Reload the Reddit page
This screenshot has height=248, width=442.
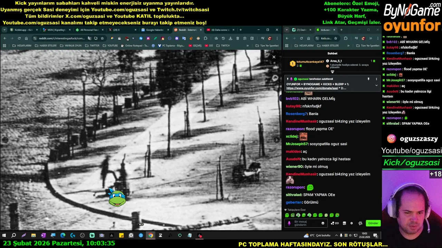tap(19, 38)
